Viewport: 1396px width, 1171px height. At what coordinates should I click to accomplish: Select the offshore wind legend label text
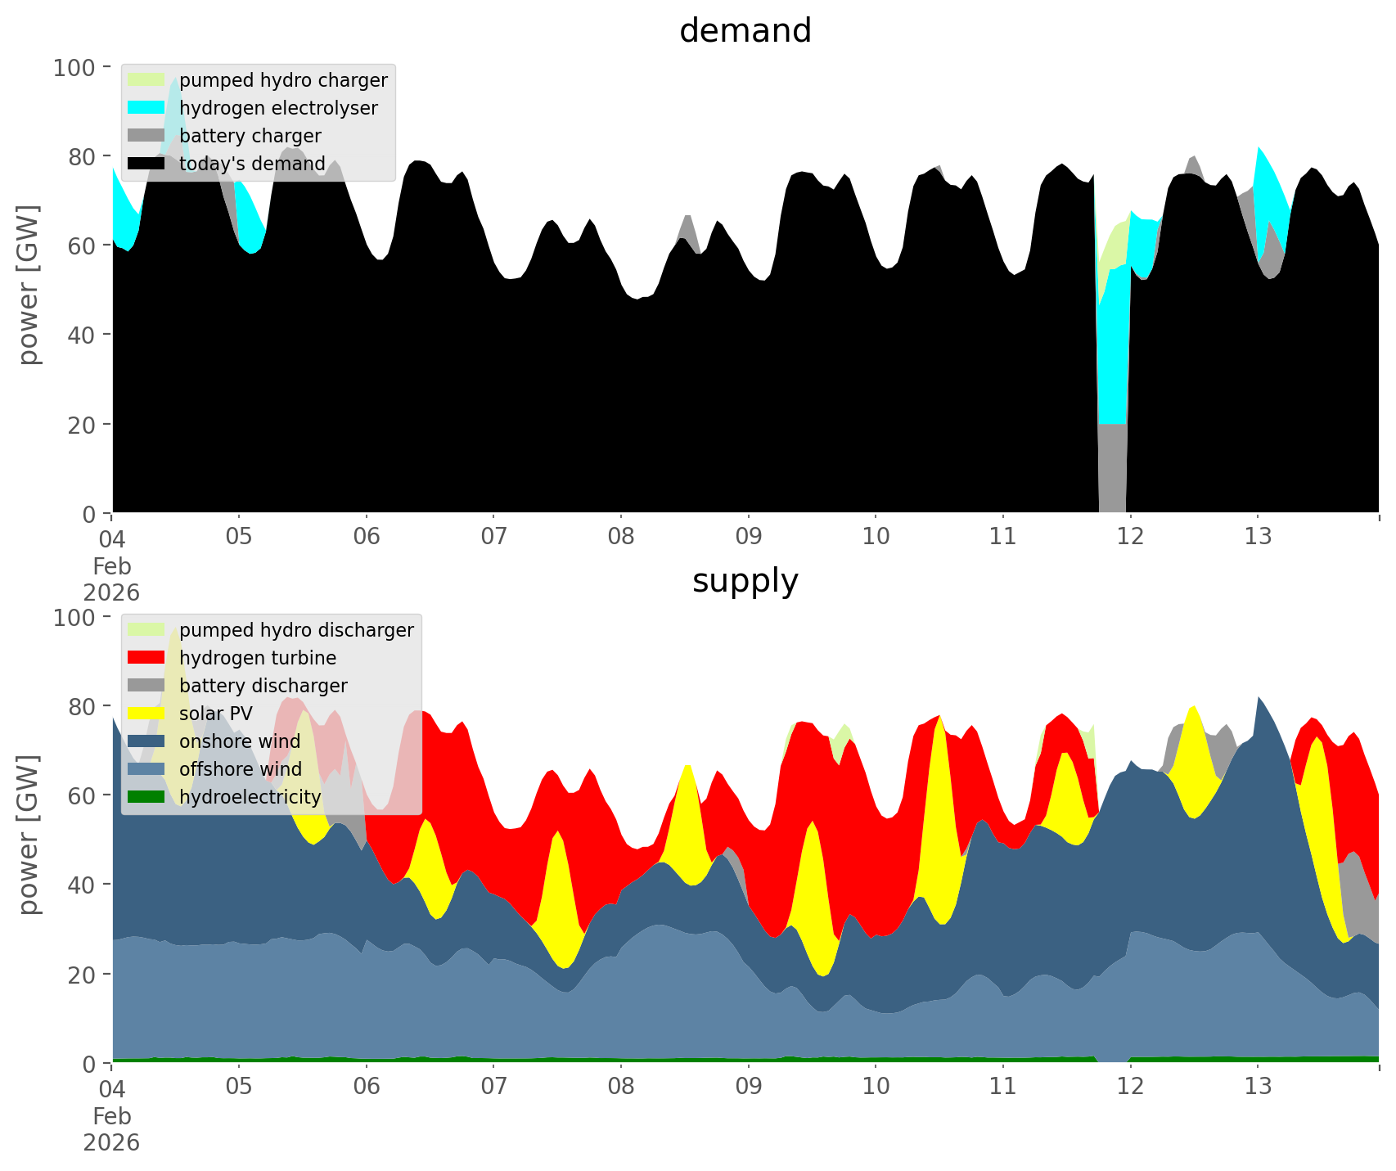coord(240,769)
